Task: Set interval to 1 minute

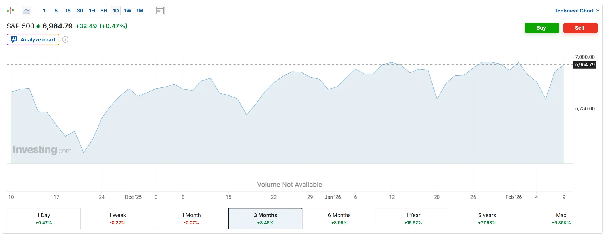Action: 44,11
